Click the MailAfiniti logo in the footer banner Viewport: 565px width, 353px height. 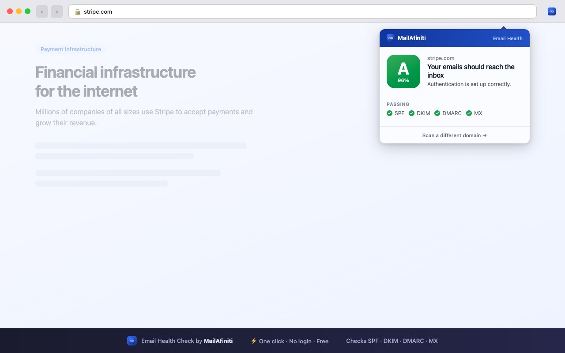(132, 341)
